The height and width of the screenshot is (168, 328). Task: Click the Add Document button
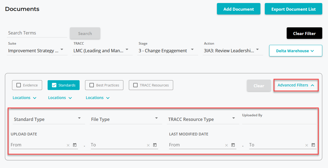(x=239, y=9)
